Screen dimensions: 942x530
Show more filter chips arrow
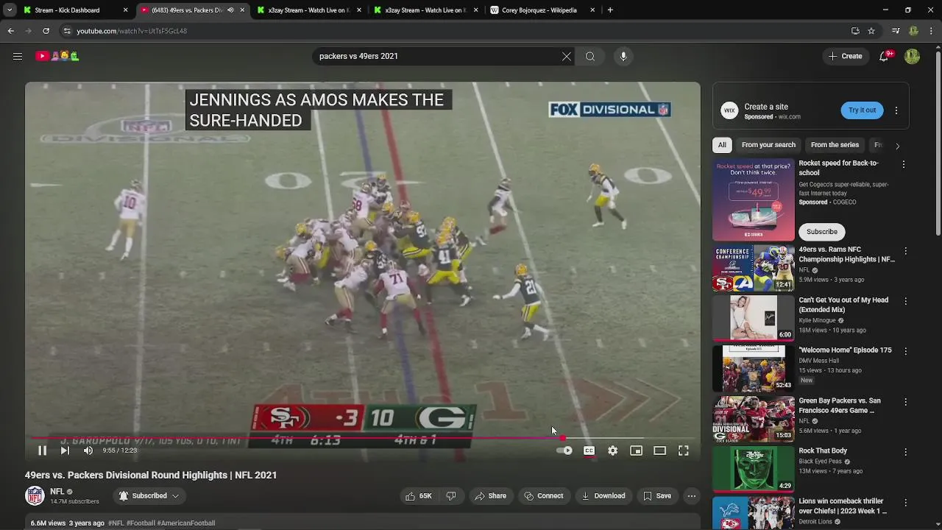tap(897, 146)
